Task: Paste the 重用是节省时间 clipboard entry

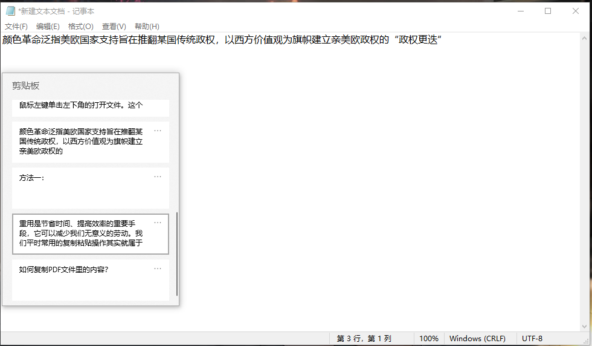Action: 91,234
